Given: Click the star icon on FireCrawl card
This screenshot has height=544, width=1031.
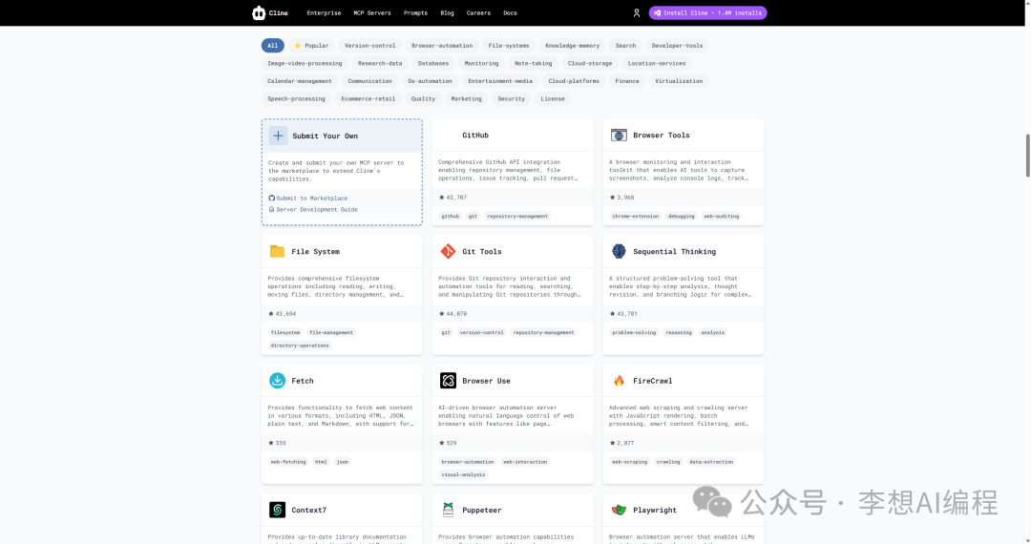Looking at the screenshot, I should [612, 443].
